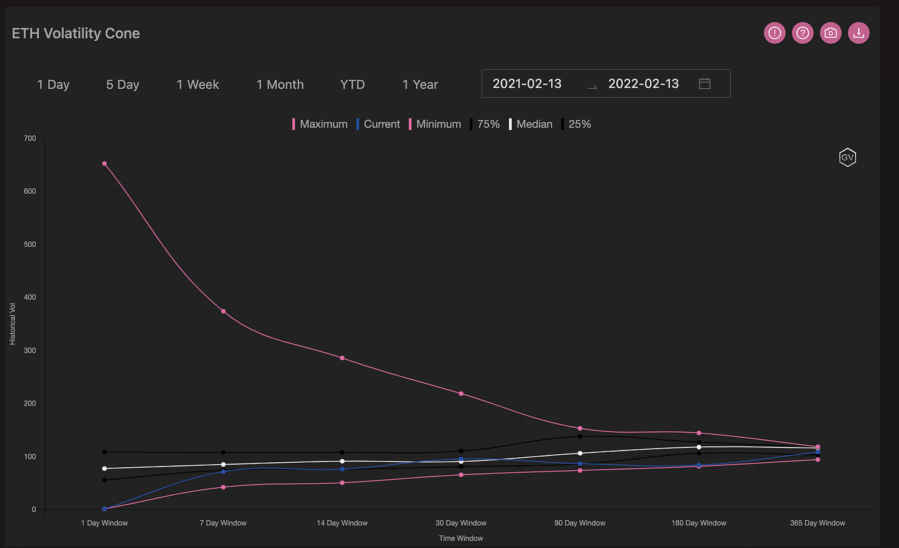Viewport: 899px width, 548px height.
Task: Click the GV hexagon logo
Action: (x=848, y=157)
